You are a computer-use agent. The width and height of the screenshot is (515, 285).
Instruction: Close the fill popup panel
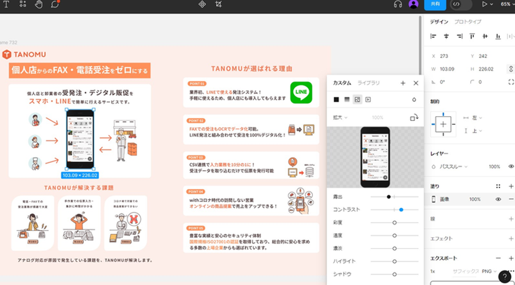click(416, 83)
